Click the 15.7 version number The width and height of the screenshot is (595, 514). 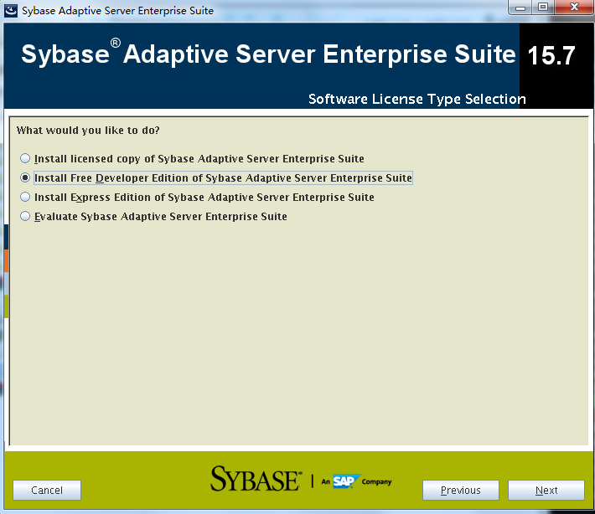point(551,56)
